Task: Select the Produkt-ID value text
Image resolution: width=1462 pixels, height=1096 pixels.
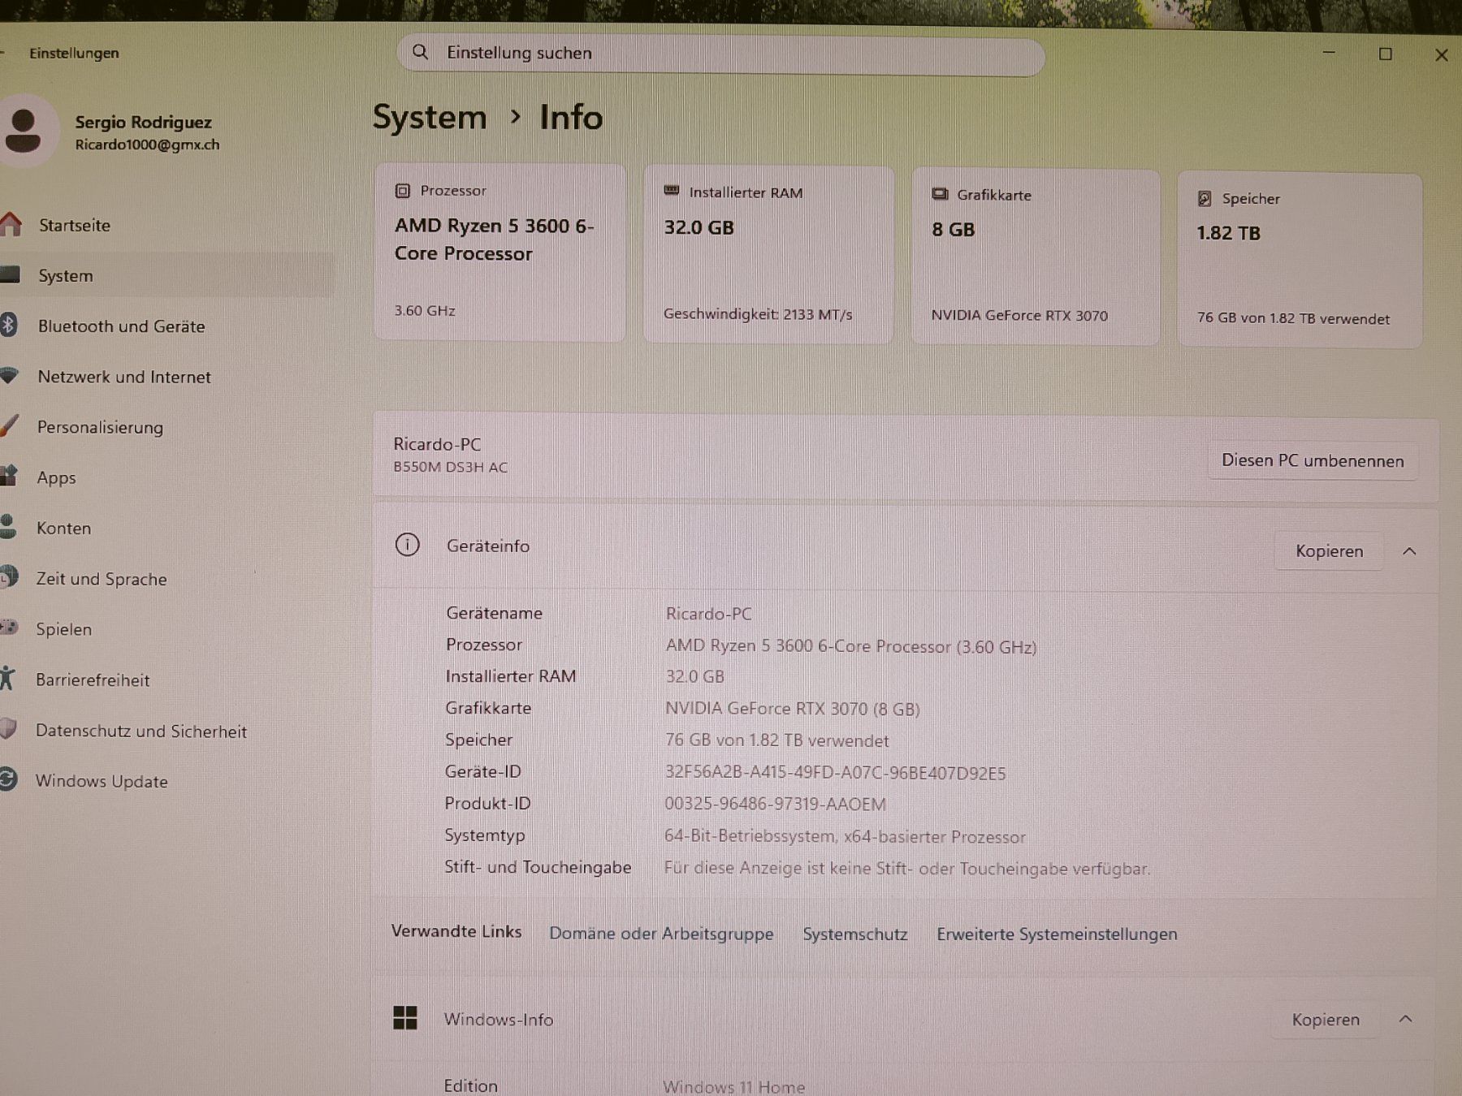Action: 775,804
